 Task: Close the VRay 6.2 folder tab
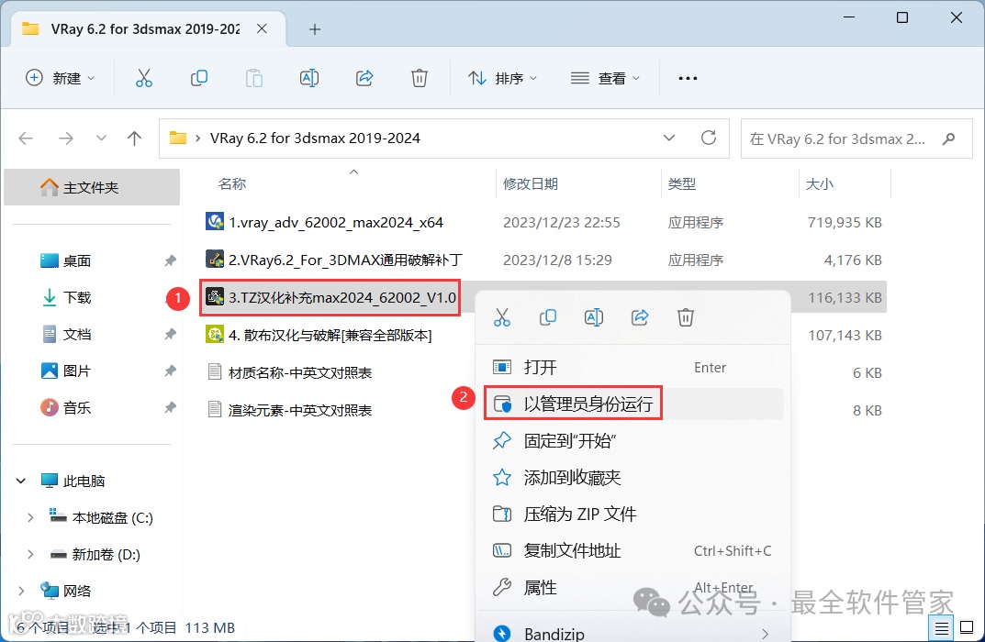pos(262,28)
